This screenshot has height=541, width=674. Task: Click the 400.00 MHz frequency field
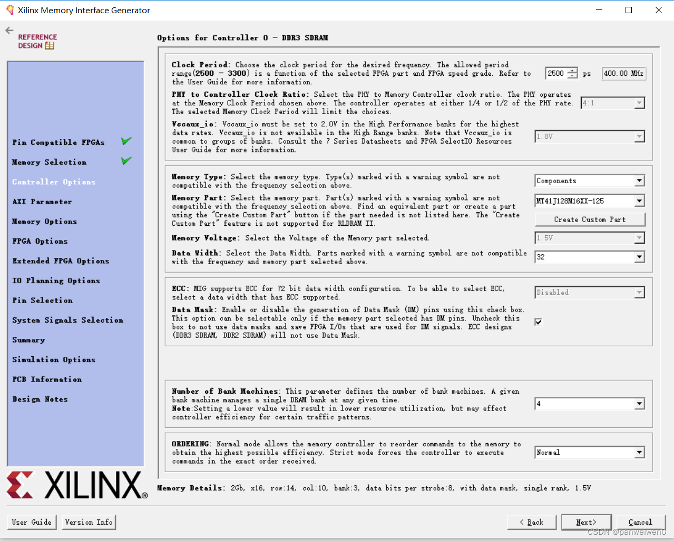pos(624,74)
